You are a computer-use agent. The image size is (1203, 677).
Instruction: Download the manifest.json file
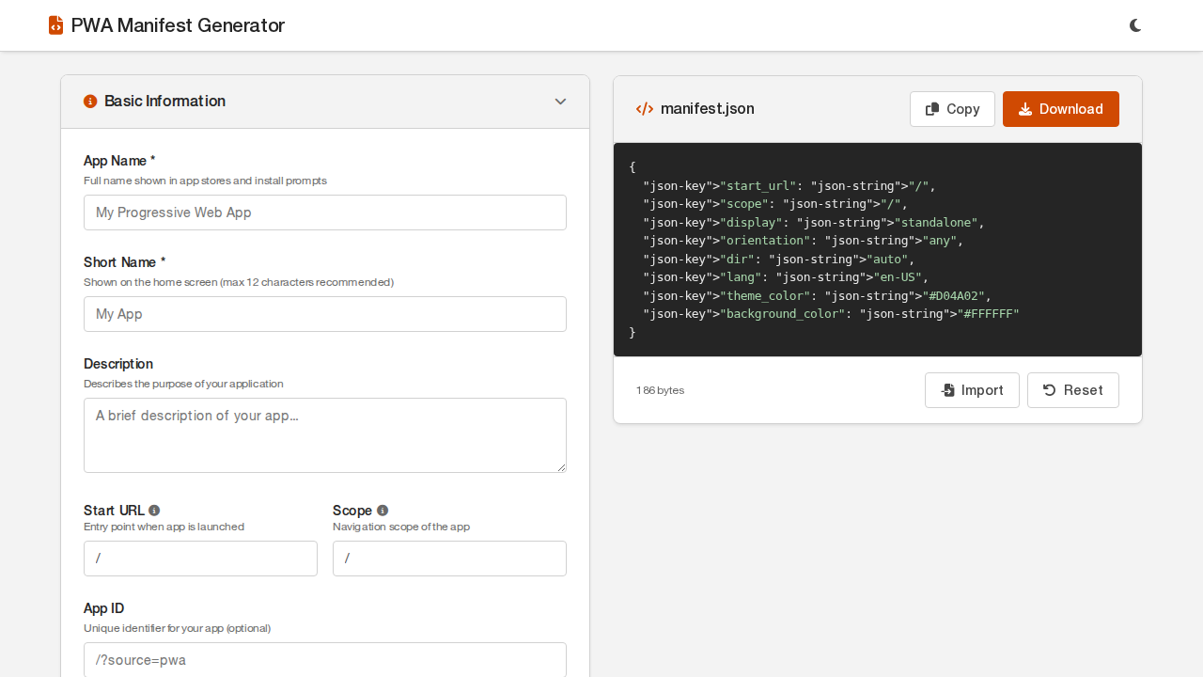[x=1060, y=109]
